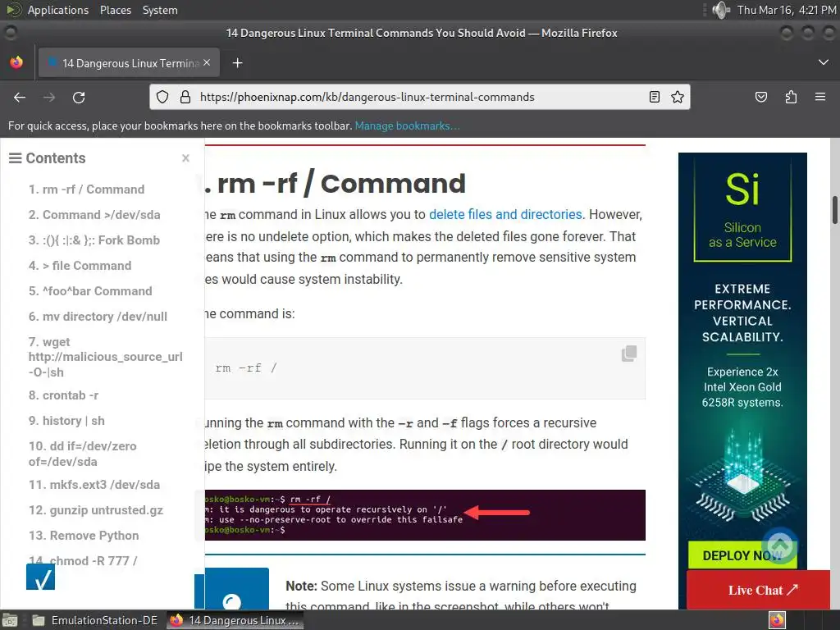Viewport: 840px width, 630px height.
Task: Click the site security padlock icon
Action: 185,97
